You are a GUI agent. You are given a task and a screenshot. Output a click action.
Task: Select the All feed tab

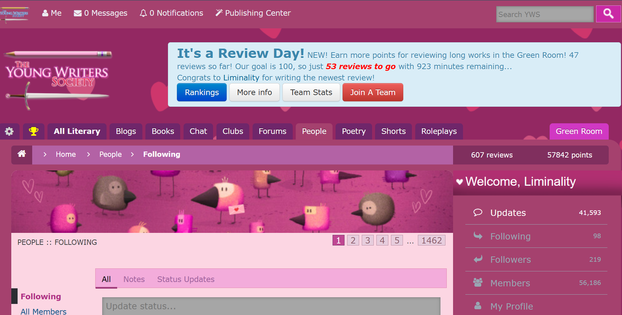click(x=106, y=279)
